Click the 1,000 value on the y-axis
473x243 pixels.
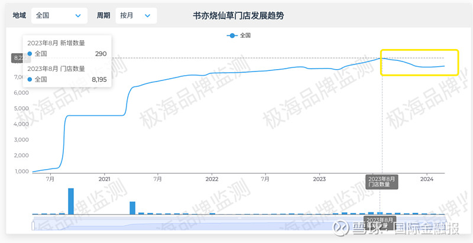[x=22, y=171]
